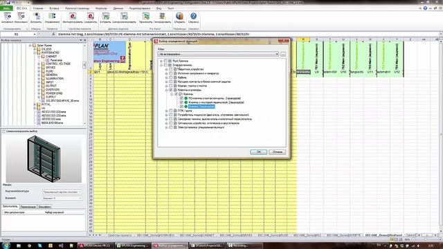Click the Присвоить Pro Panel icon

[146, 17]
